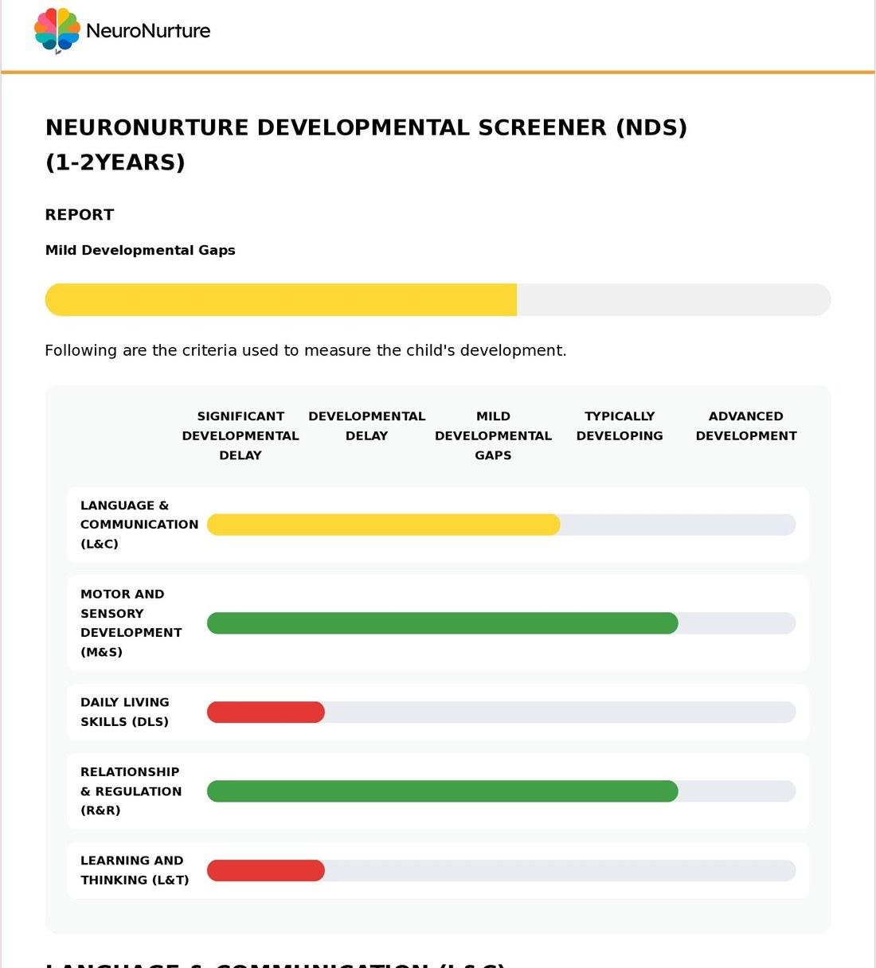Click the Advanced Development column header
Screen dimensions: 876x968
(746, 426)
